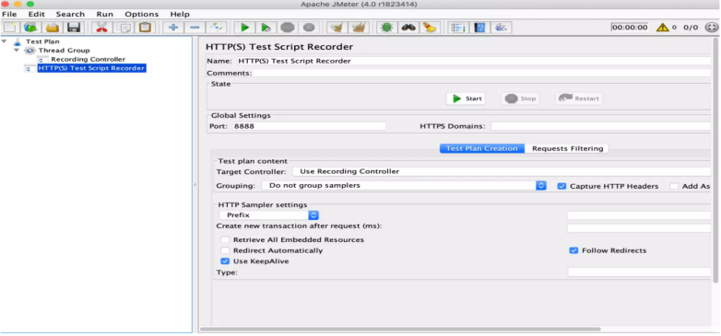This screenshot has height=336, width=721.
Task: Enable Retrieve All Embedded Resources
Action: [225, 239]
